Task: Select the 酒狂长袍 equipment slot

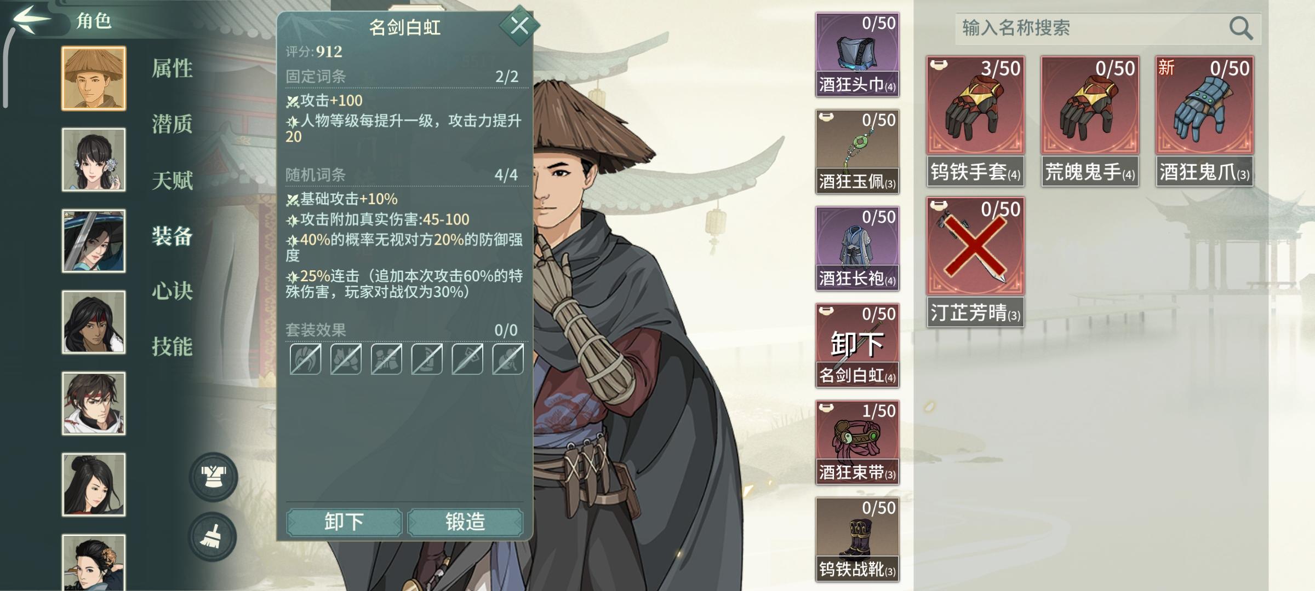Action: coord(857,248)
